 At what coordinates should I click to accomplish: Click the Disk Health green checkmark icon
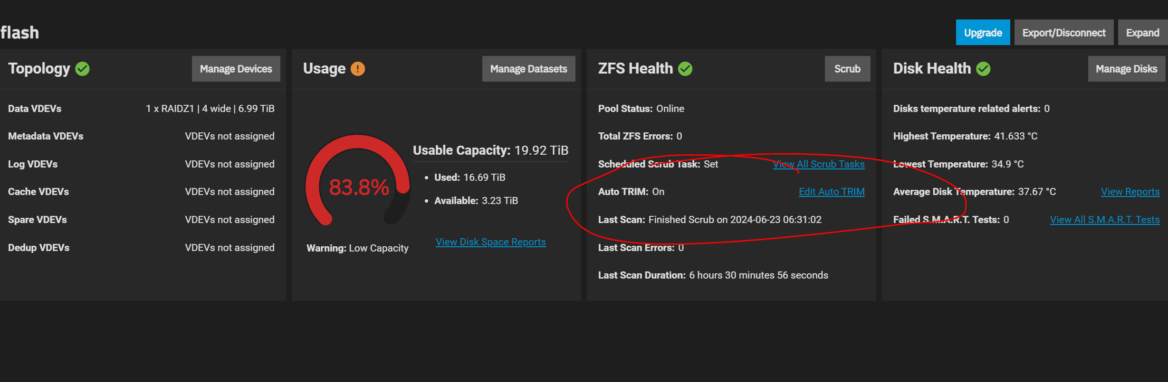[983, 69]
